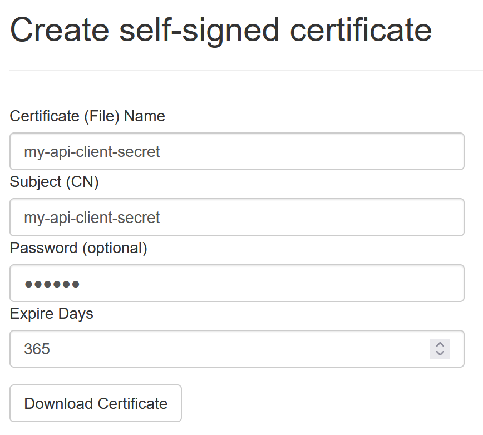Viewport: 483px width, 435px height.
Task: Click my-api-client-secret text in Certificate Name field
Action: 92,151
